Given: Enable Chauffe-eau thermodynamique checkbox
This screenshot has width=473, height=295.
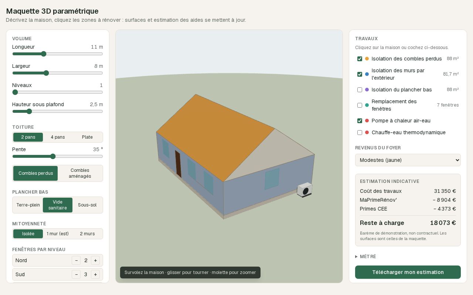Looking at the screenshot, I should pyautogui.click(x=360, y=132).
